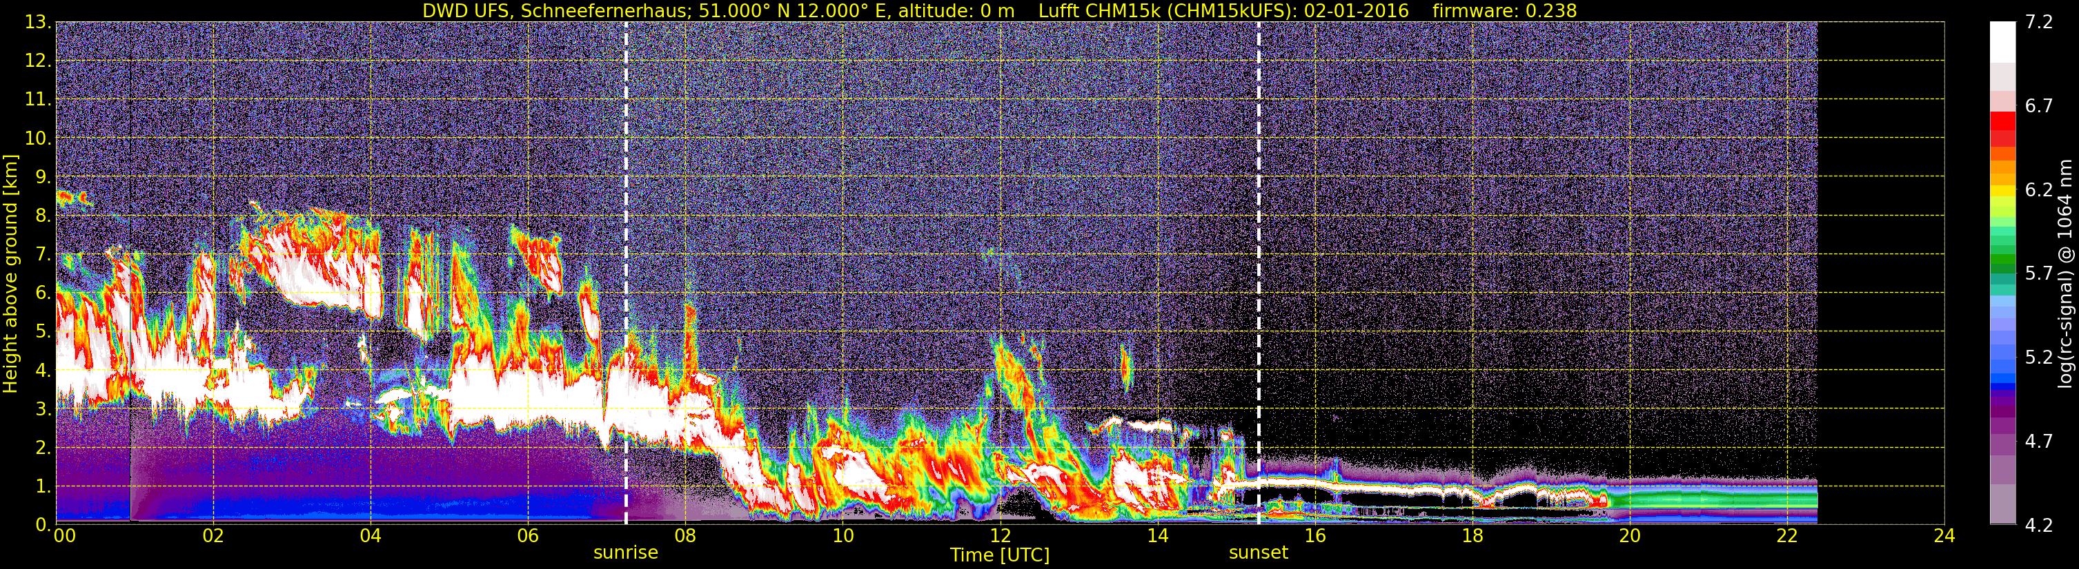2079x569 pixels.
Task: Click the height axis tick '13.'
Action: pyautogui.click(x=37, y=23)
